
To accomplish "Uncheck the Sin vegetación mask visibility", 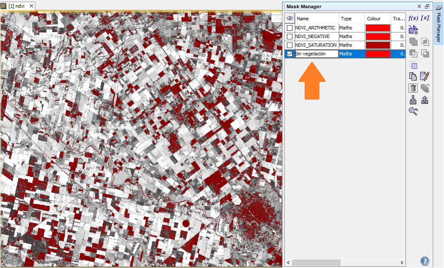I will click(x=289, y=54).
